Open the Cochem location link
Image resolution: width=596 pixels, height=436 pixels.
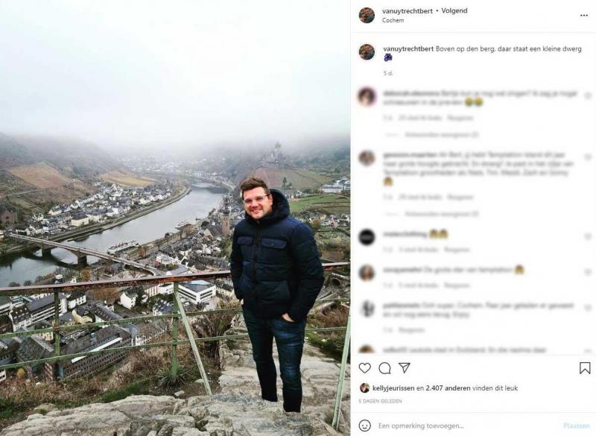point(393,20)
